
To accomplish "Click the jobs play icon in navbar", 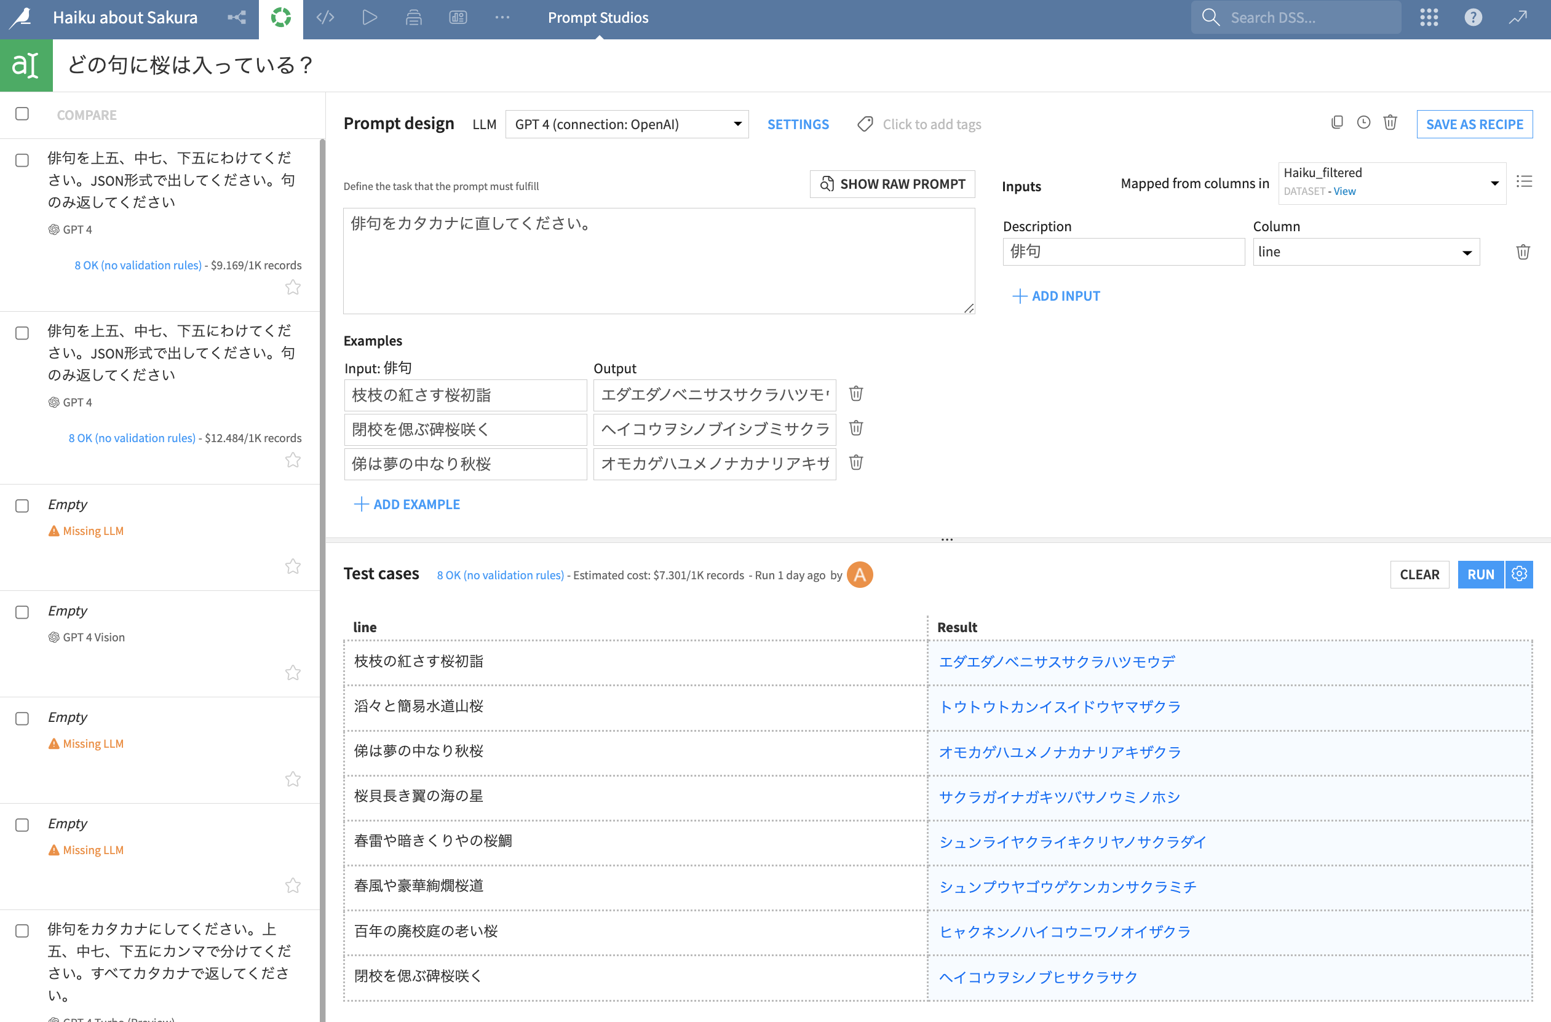I will [x=370, y=18].
